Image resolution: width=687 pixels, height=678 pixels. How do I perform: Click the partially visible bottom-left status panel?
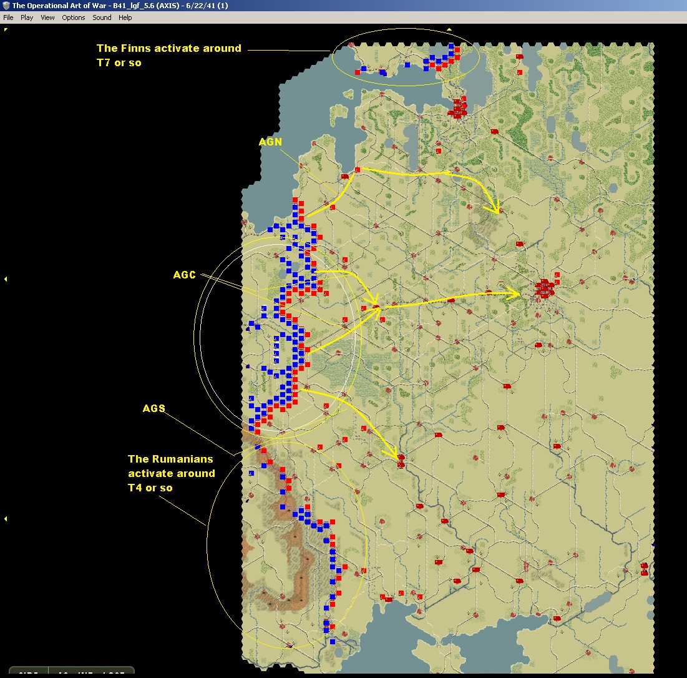tap(71, 672)
